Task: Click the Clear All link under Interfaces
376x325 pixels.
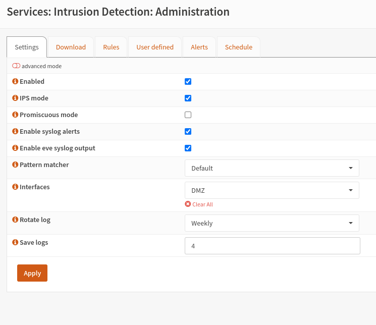Action: tap(199, 204)
